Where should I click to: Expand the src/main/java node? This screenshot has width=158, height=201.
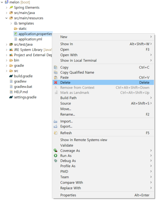pyautogui.click(x=7, y=13)
